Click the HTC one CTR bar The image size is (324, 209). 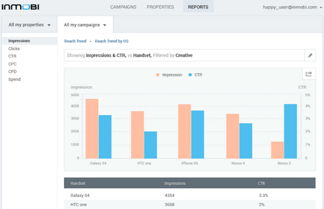150,145
